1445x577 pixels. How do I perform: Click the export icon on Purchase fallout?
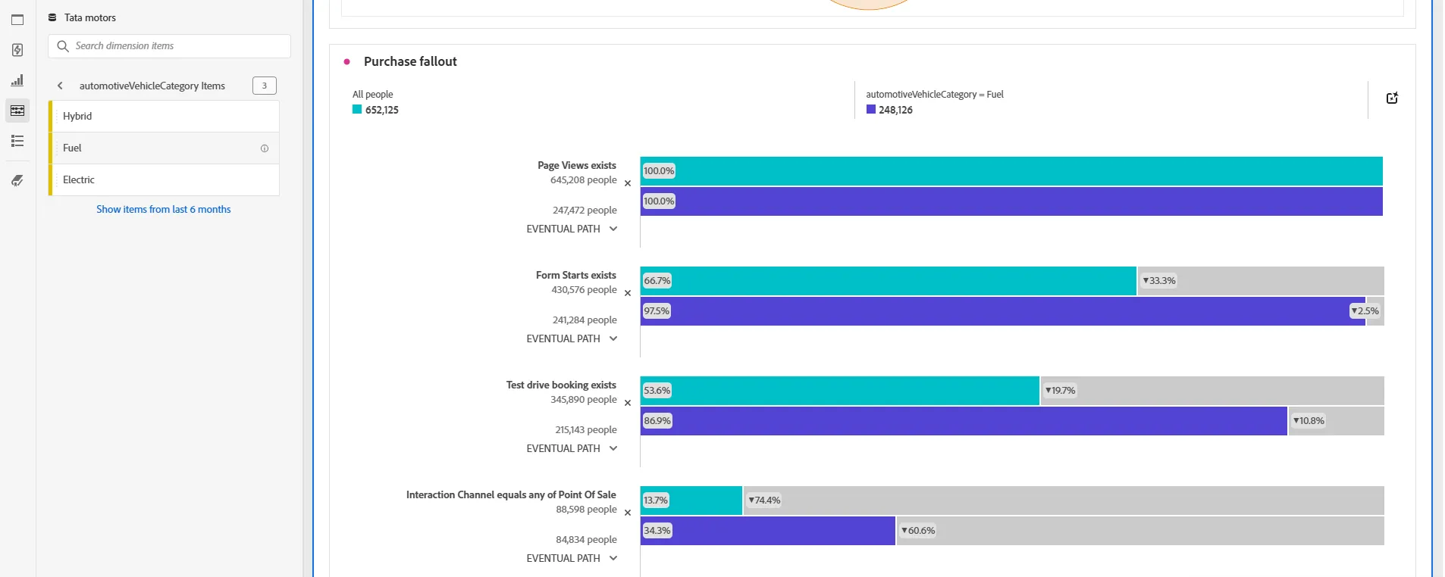pos(1392,98)
